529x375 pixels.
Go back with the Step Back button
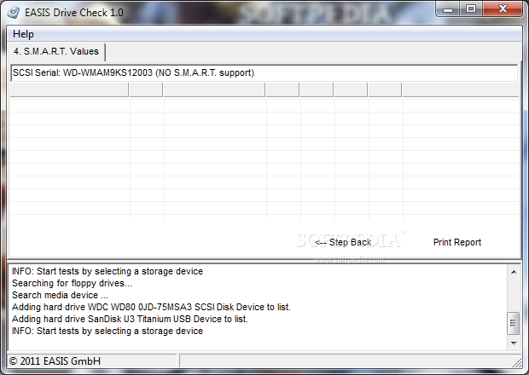pos(343,242)
